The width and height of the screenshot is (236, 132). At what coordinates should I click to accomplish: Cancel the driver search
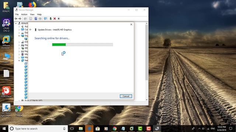point(126,96)
